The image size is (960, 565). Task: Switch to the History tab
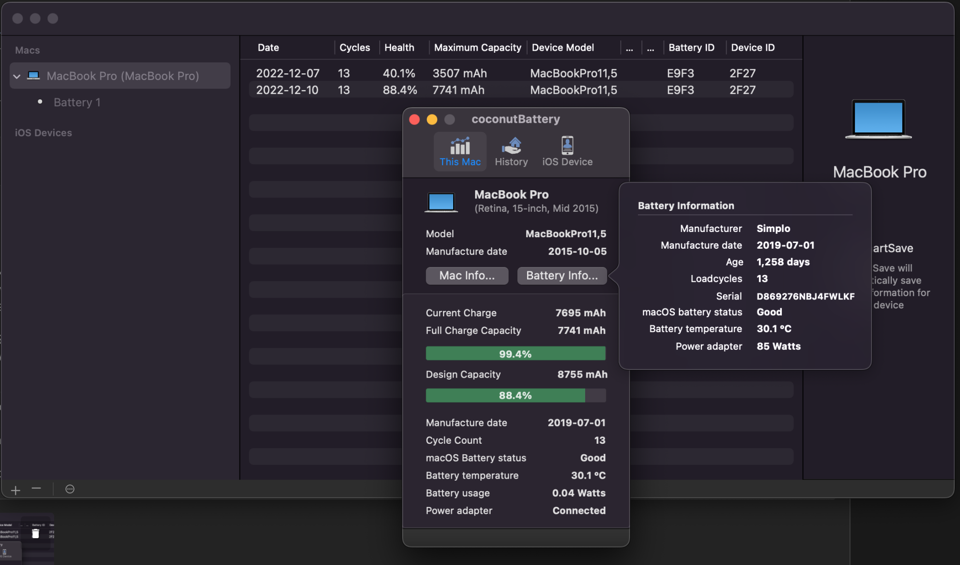click(x=511, y=151)
